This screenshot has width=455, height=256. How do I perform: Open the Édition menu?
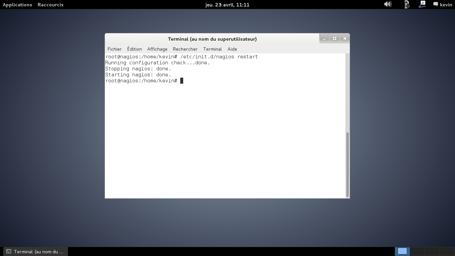(134, 49)
